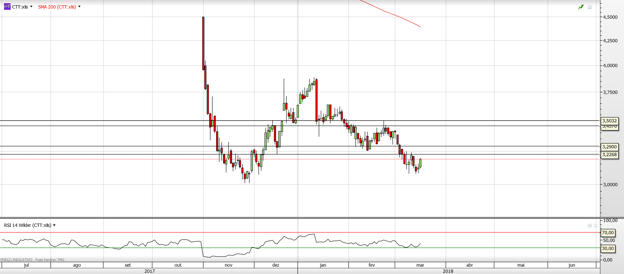
Task: Click the 'Fuso horário: TMG' text
Action: [x=50, y=259]
